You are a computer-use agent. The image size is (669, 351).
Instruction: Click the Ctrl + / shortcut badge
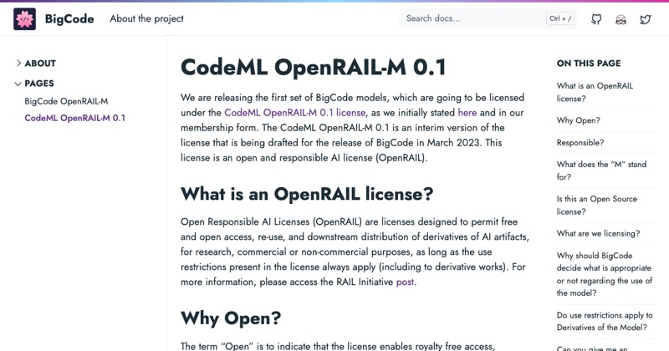[560, 18]
